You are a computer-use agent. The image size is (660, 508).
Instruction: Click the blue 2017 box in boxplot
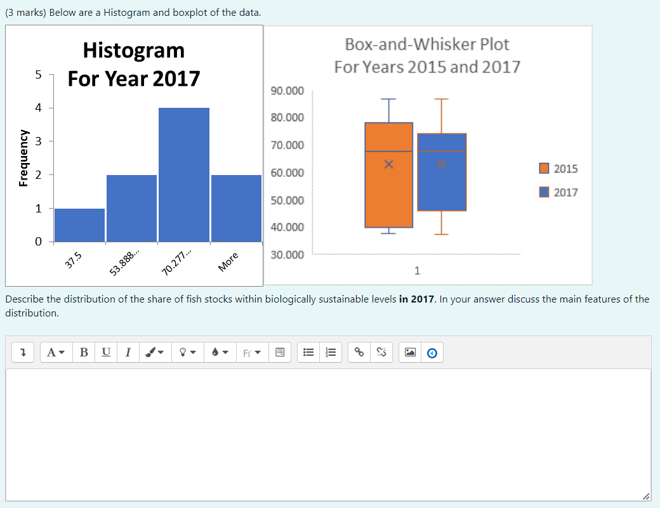coord(442,172)
